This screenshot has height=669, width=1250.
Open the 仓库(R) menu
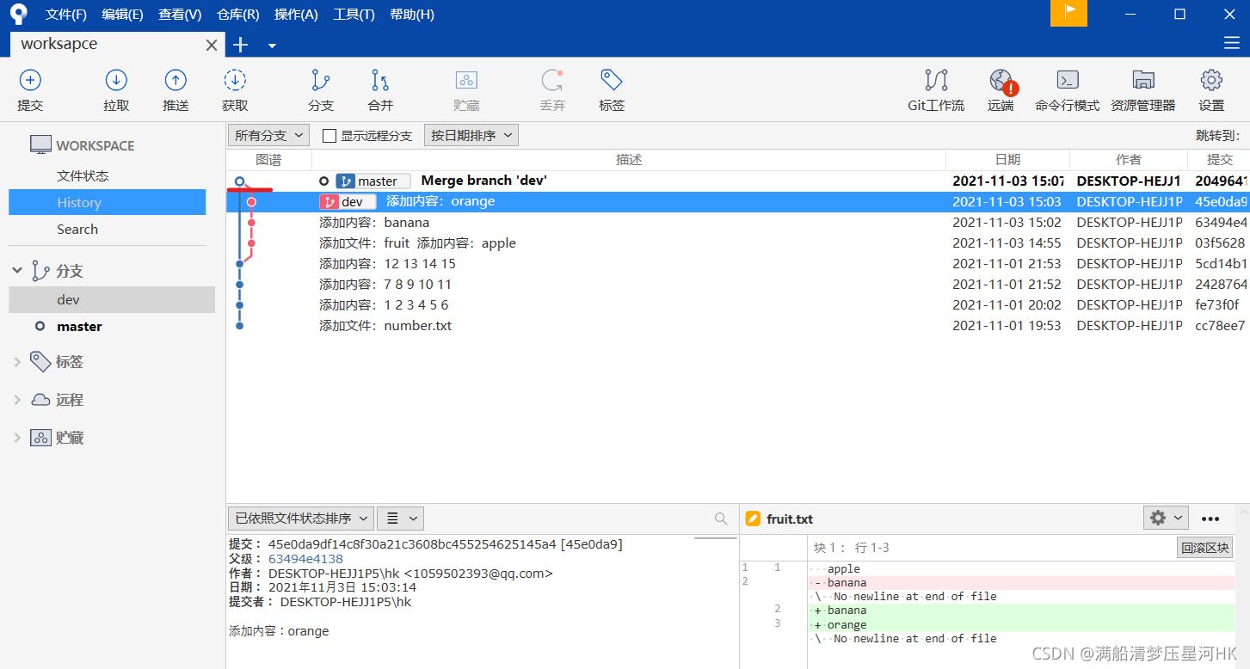pos(238,15)
